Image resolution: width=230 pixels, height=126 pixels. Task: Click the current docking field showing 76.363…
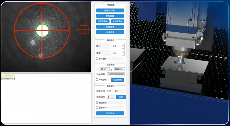coord(116,74)
